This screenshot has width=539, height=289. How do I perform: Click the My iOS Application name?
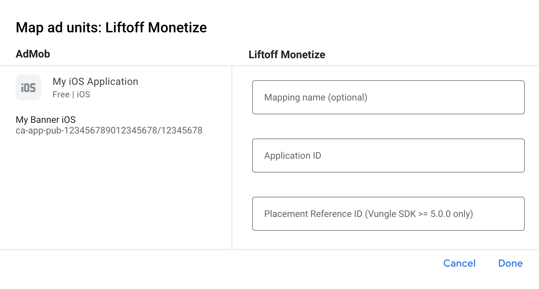pyautogui.click(x=95, y=82)
